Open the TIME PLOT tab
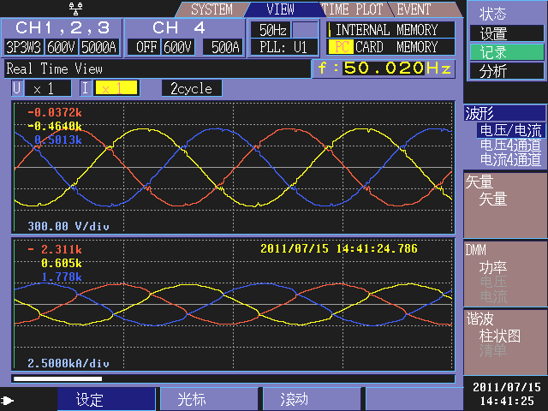This screenshot has width=548, height=411. pos(352,9)
